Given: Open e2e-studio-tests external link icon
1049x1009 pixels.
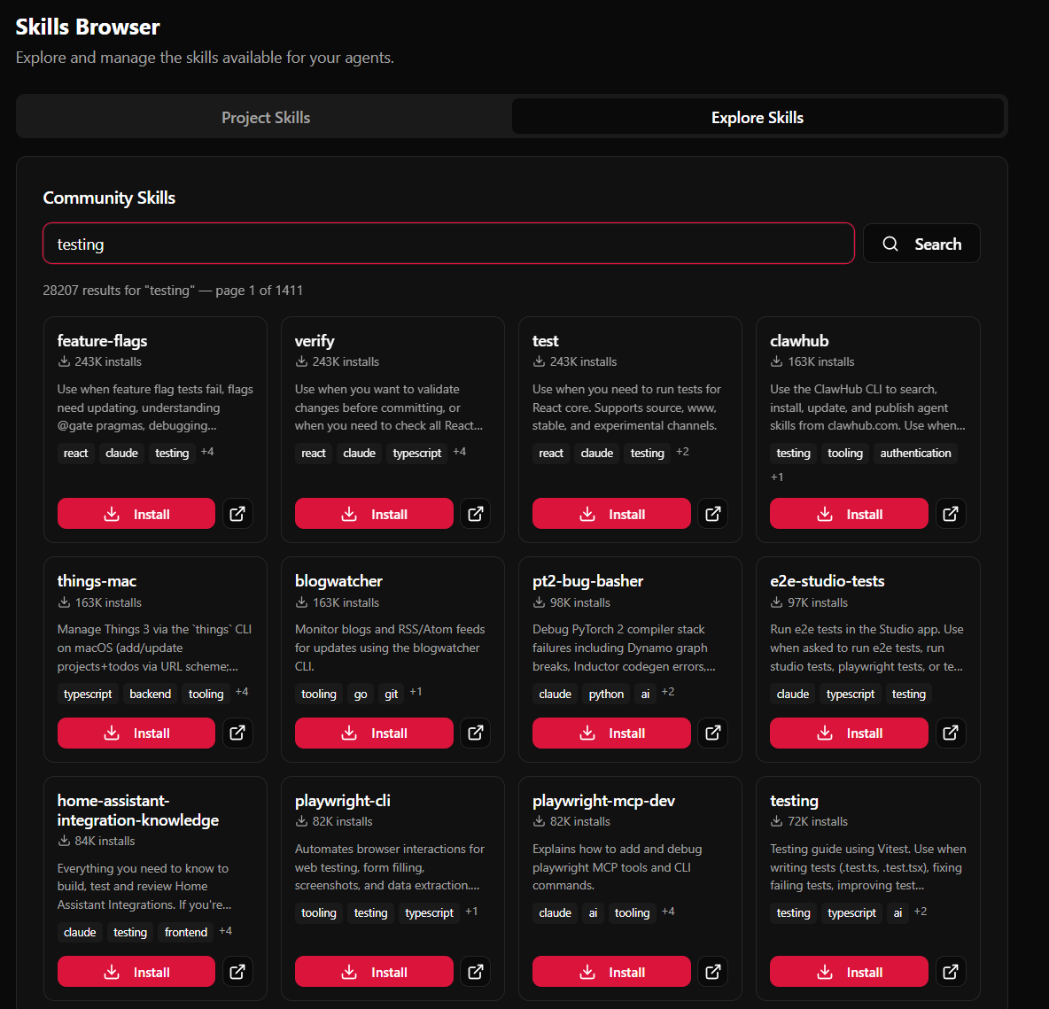Looking at the screenshot, I should point(951,733).
